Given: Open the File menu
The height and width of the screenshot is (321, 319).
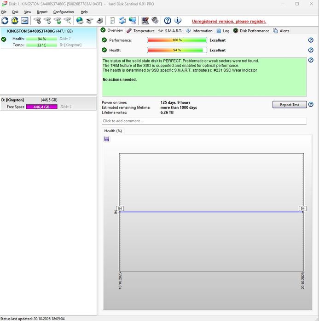Looking at the screenshot, I should coord(4,12).
